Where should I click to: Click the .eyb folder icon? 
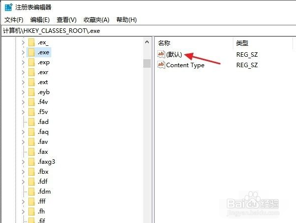point(31,92)
